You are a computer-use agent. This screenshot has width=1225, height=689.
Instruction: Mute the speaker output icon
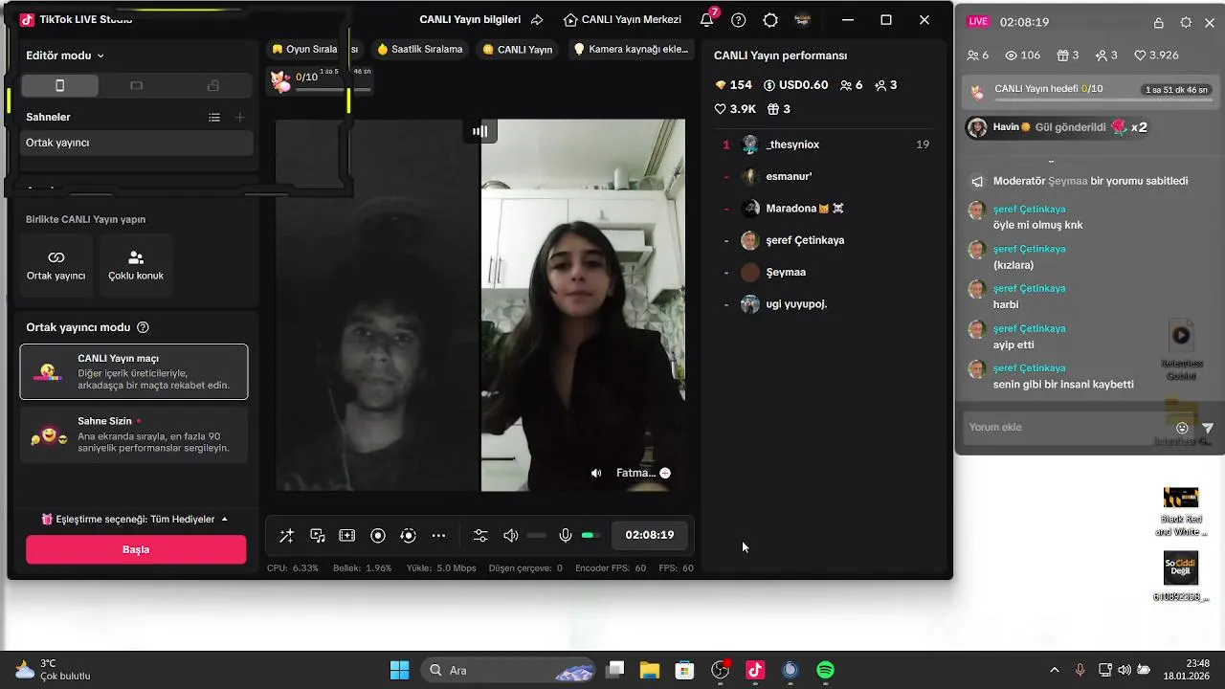511,536
